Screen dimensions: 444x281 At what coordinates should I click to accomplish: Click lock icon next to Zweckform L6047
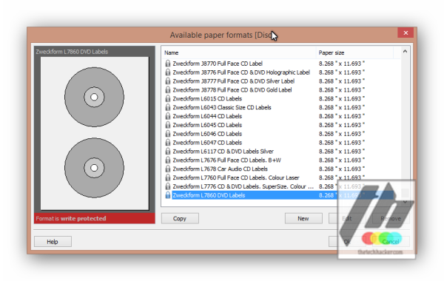168,142
